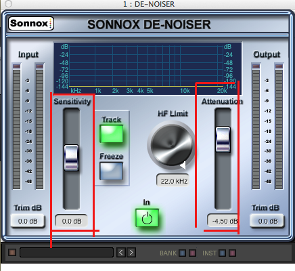The image size is (295, 271).
Task: Click the Attenuation -4.50 dB value field
Action: (223, 221)
